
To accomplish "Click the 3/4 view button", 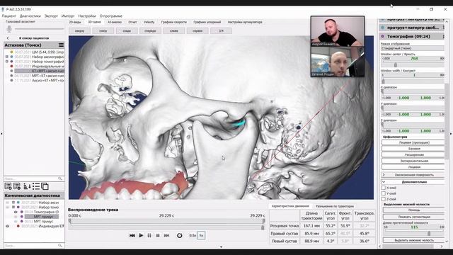I will (x=221, y=30).
